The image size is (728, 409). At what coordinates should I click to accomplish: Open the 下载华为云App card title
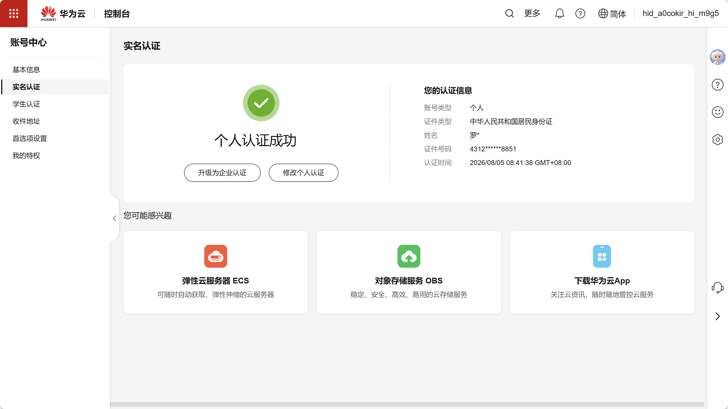pyautogui.click(x=602, y=281)
